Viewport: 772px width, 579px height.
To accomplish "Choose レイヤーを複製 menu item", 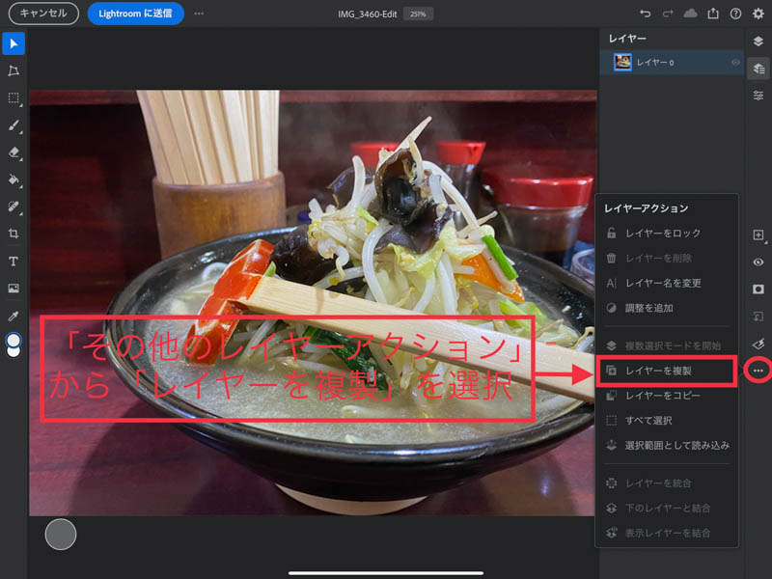I will click(667, 371).
